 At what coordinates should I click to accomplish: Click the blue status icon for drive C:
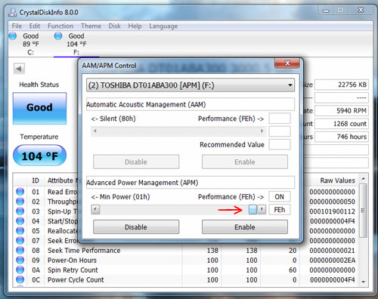13,36
